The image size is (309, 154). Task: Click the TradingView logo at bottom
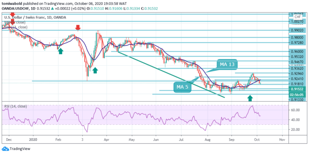coord(16,149)
